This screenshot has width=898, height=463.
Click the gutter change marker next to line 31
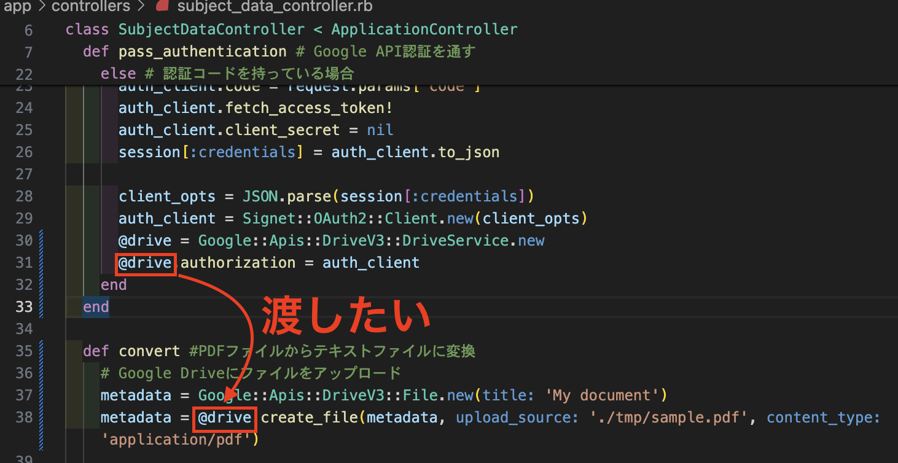click(41, 262)
